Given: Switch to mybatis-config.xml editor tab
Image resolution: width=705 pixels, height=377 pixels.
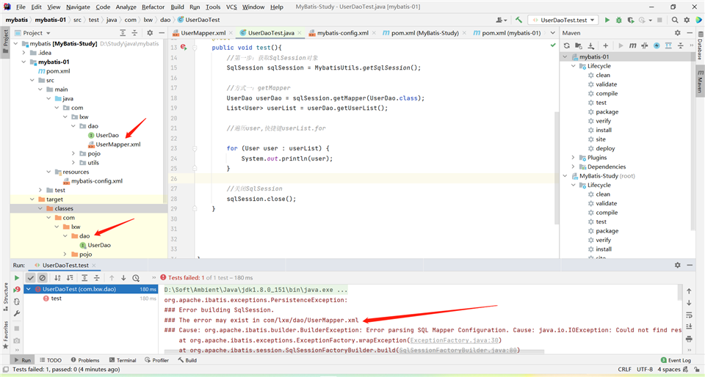Looking at the screenshot, I should (x=343, y=33).
